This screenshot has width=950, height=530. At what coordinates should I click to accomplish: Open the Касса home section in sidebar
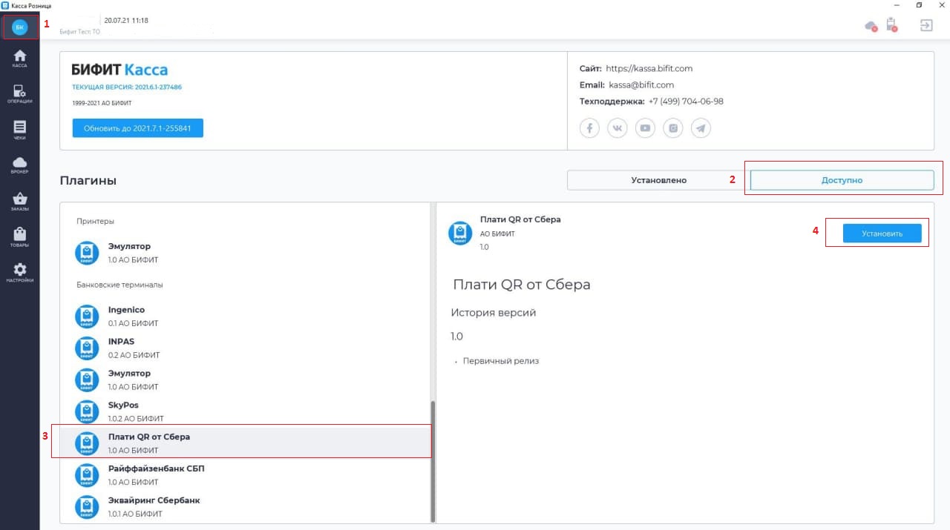pyautogui.click(x=19, y=58)
